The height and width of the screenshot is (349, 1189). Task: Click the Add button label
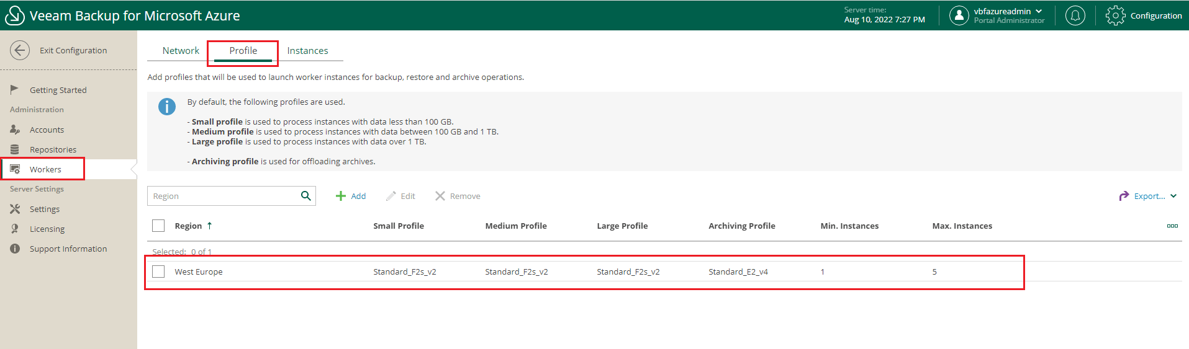coord(358,196)
